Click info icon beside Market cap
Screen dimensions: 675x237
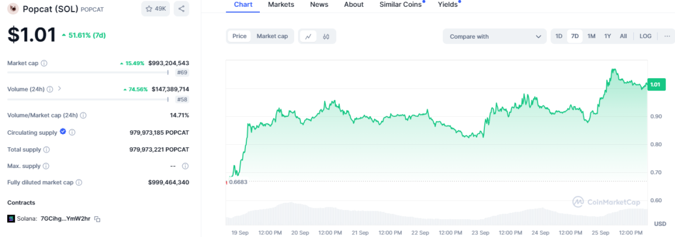[x=44, y=63]
